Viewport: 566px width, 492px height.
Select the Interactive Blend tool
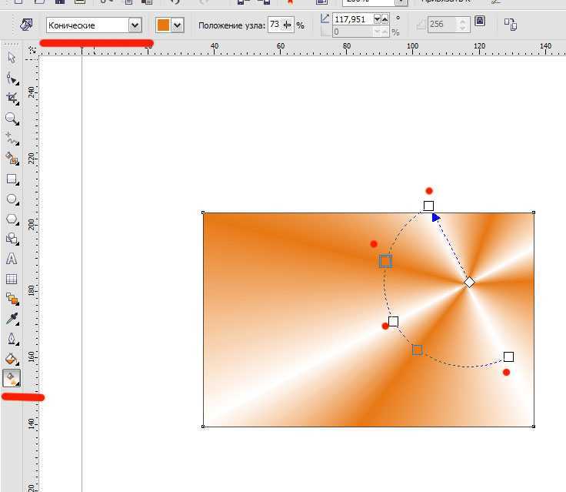[x=12, y=299]
